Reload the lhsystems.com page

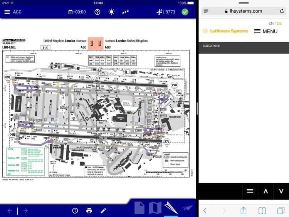[282, 11]
